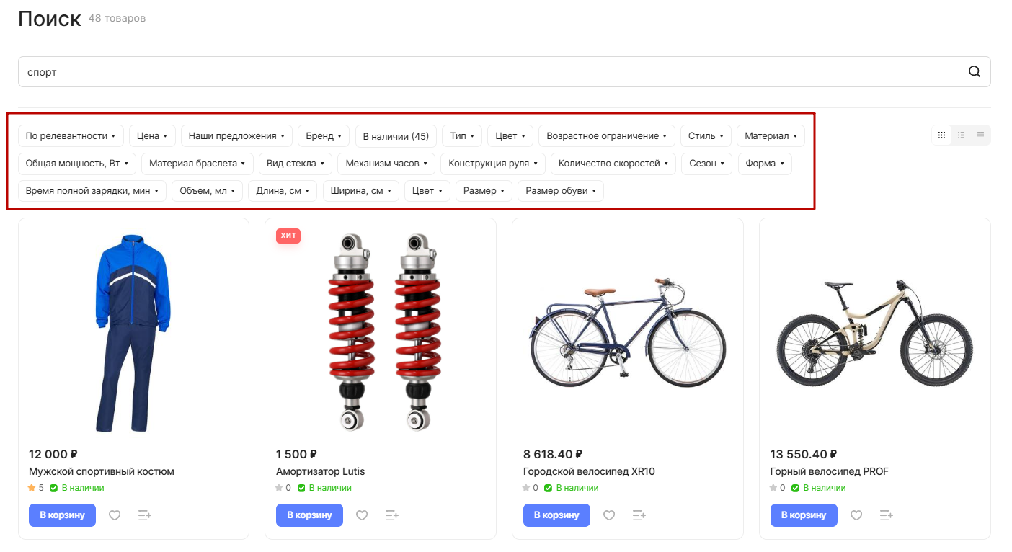Expand the Цена filter dropdown
The image size is (1012, 552).
point(152,136)
